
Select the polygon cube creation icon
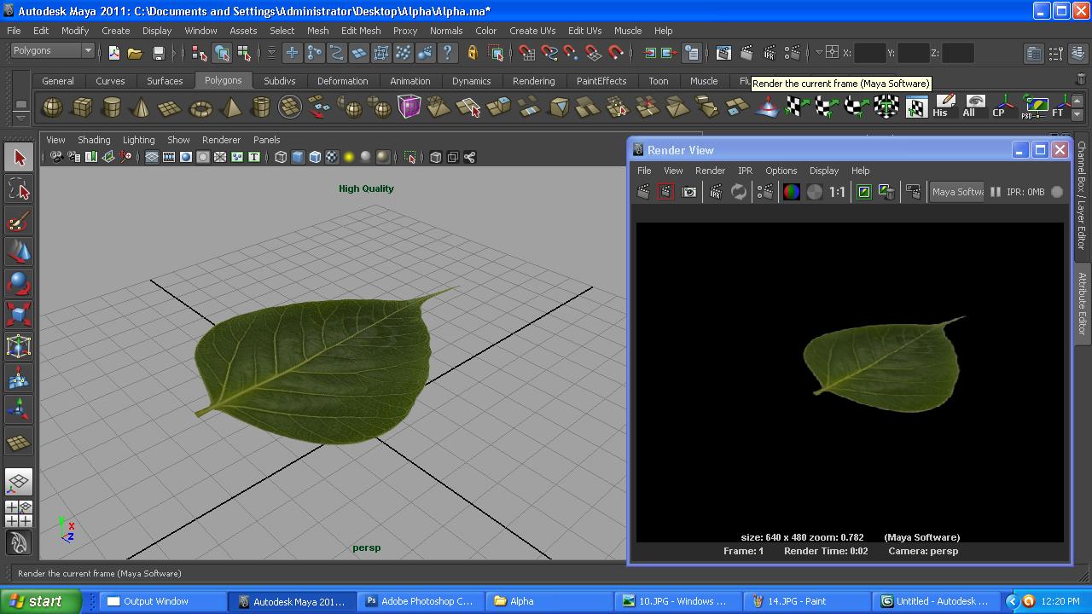(84, 106)
